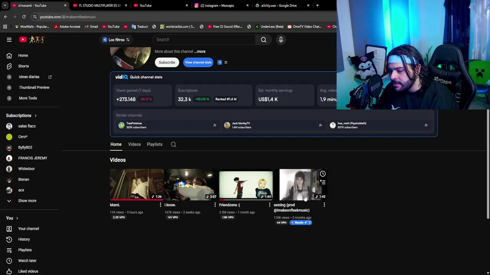Open the salas flaco subscription

tap(27, 126)
